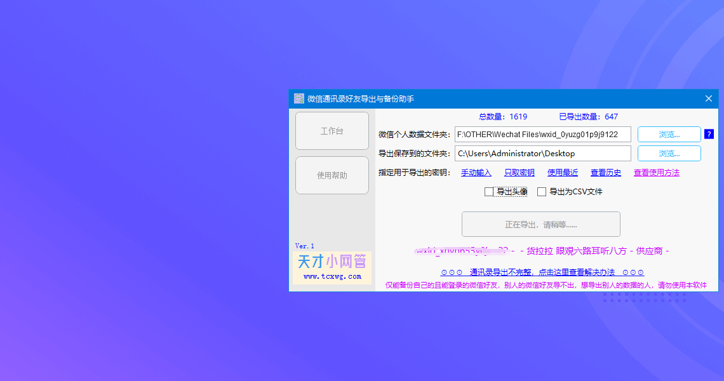Open the 查看使用方法 link
724x381 pixels.
[x=656, y=172]
